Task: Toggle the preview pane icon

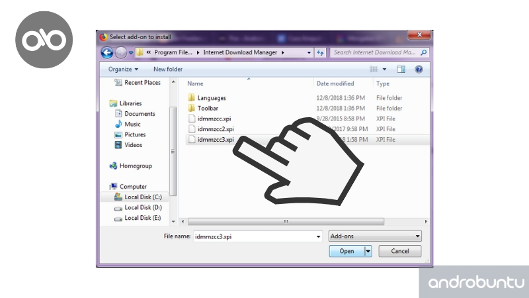Action: coord(401,70)
